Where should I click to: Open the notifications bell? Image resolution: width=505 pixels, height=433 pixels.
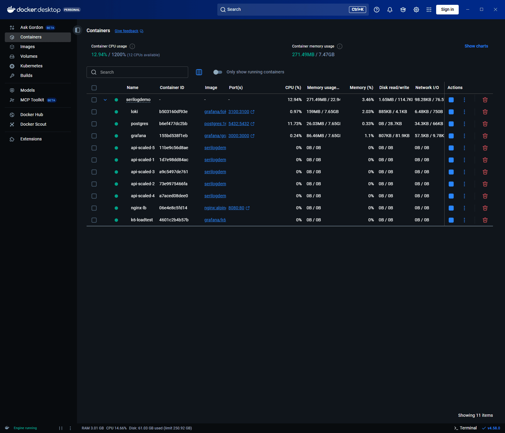coord(390,10)
